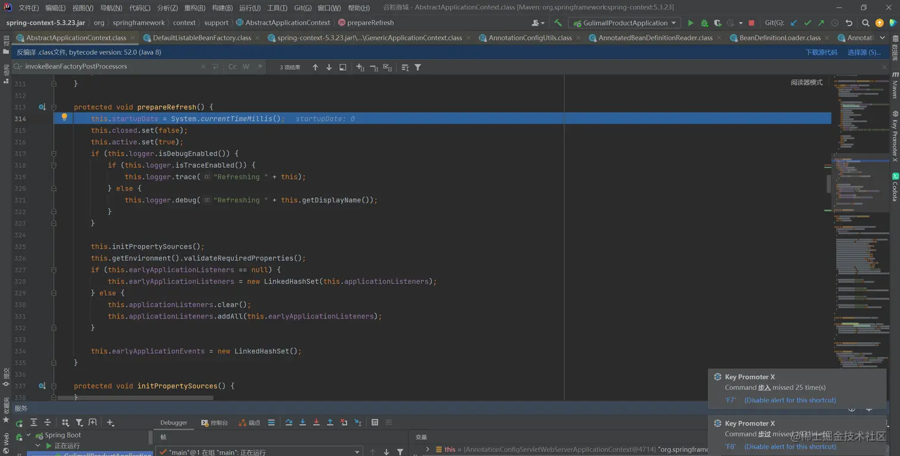Switch to DefaultListableBeanFactory.class tab
Viewport: 900px width, 456px height.
(x=202, y=38)
